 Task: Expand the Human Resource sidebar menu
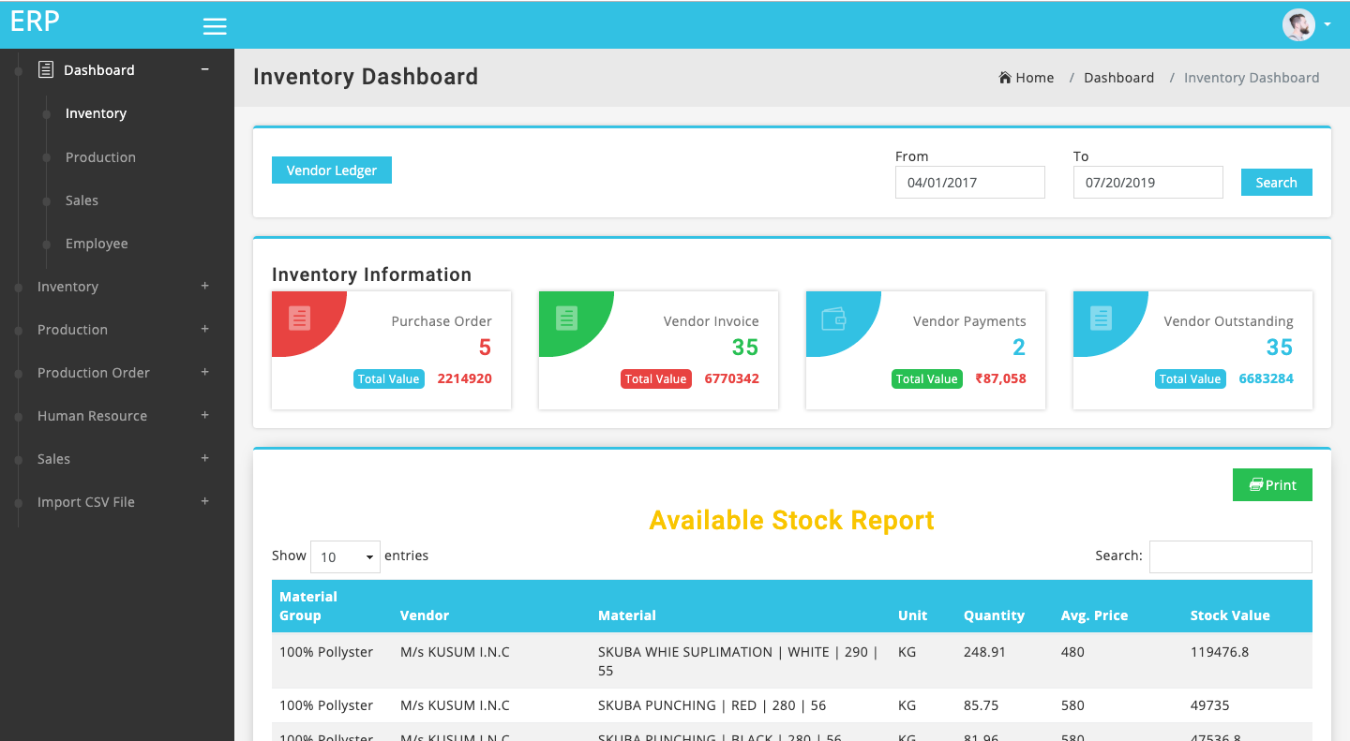click(204, 415)
